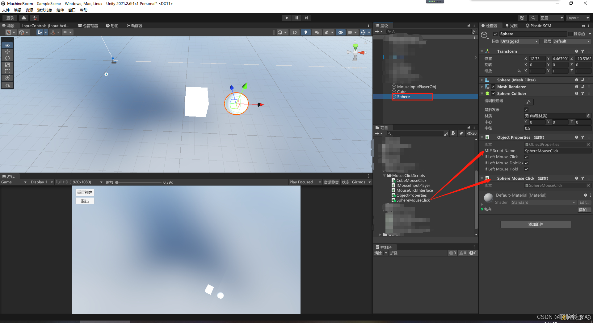Switch to the 控制台 tab
The height and width of the screenshot is (323, 593).
click(x=385, y=247)
